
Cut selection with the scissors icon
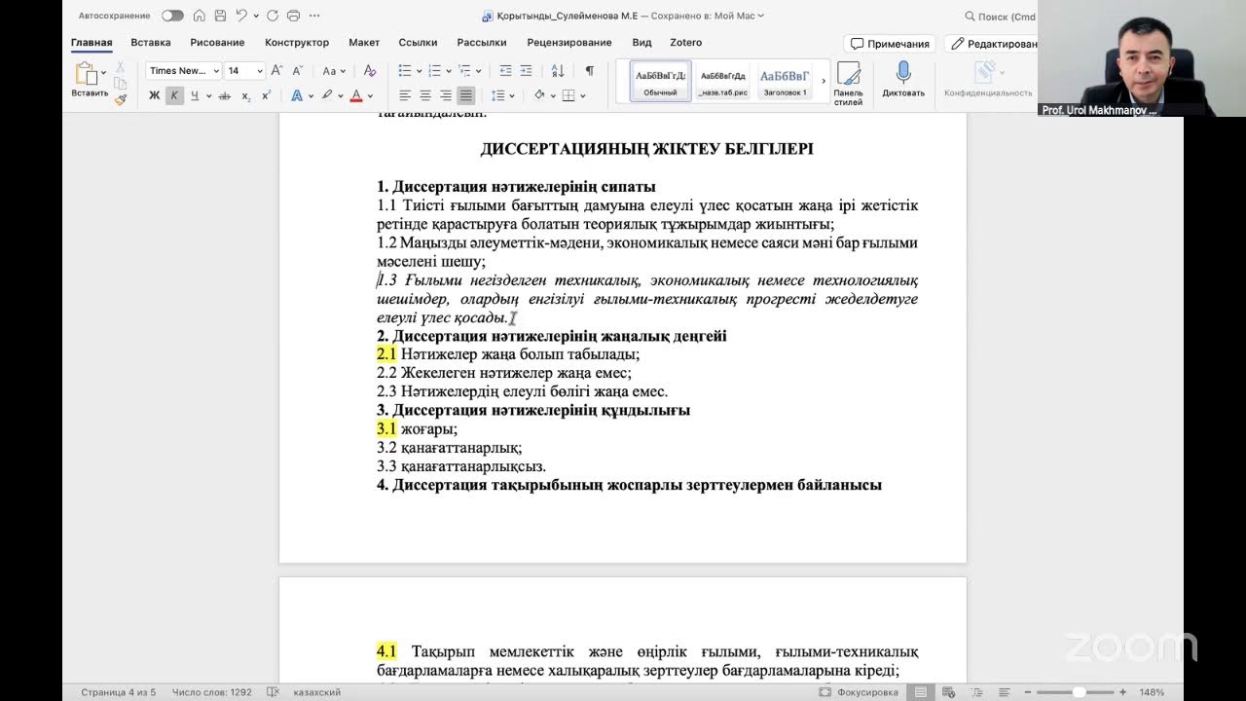pyautogui.click(x=120, y=67)
